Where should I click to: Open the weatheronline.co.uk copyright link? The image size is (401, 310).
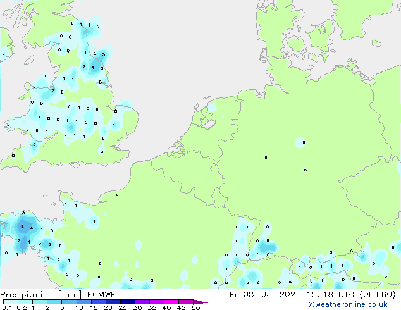click(348, 304)
